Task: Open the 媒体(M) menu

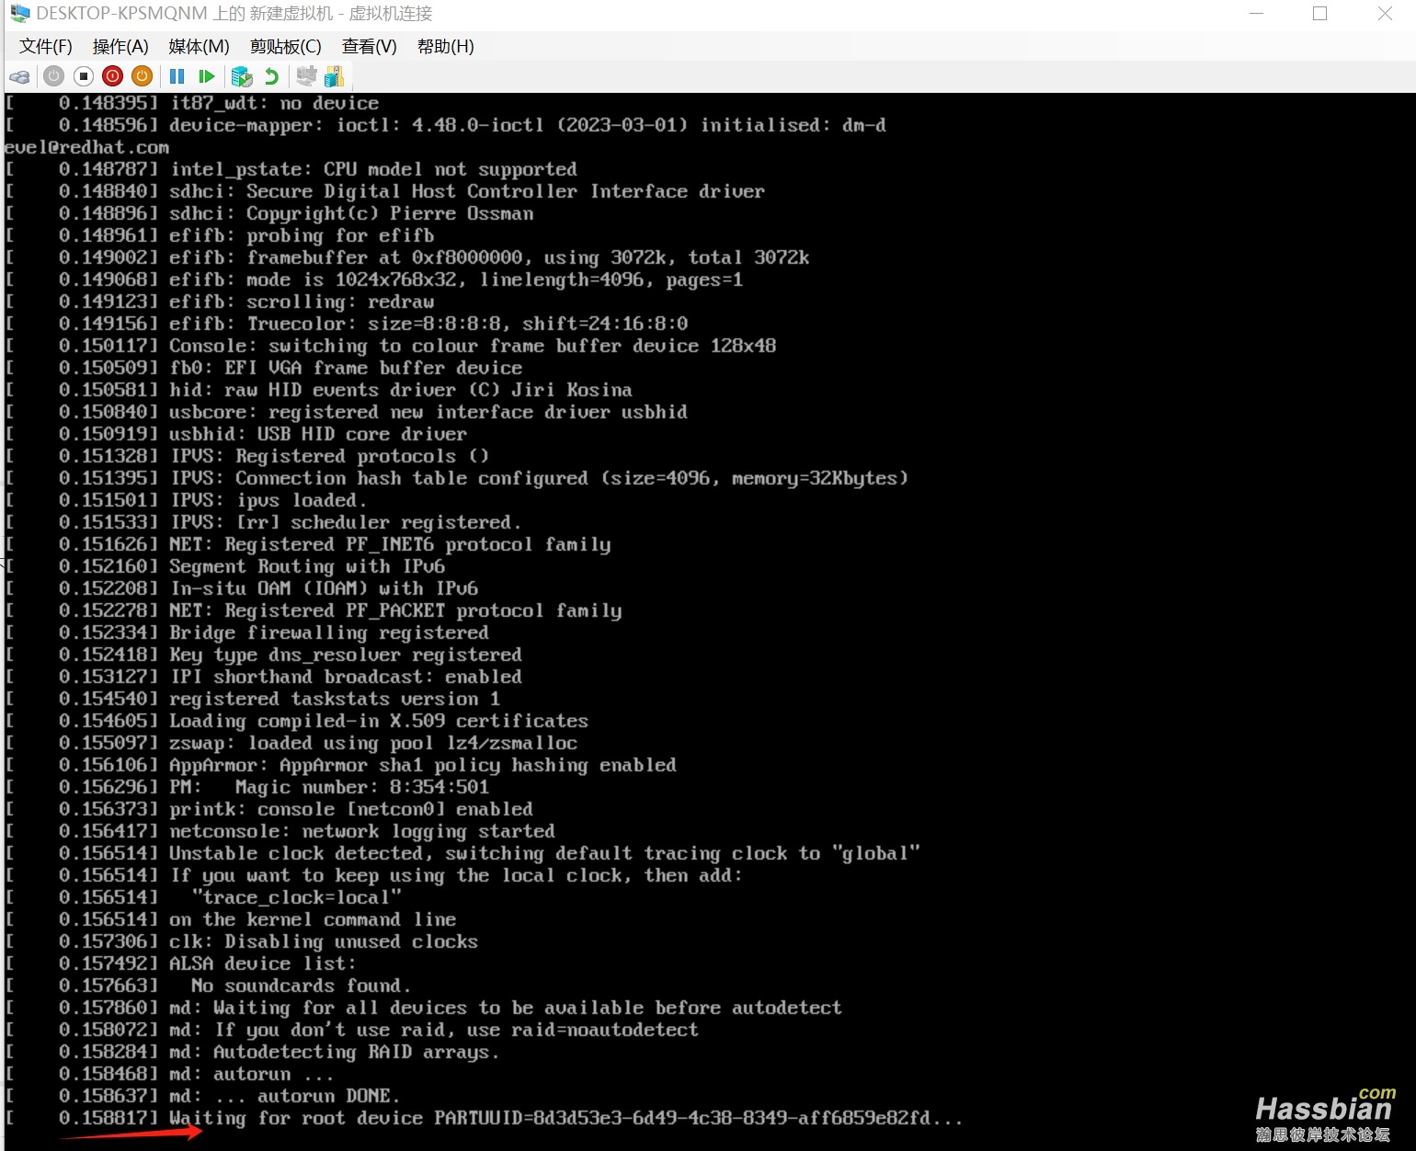Action: click(x=199, y=46)
